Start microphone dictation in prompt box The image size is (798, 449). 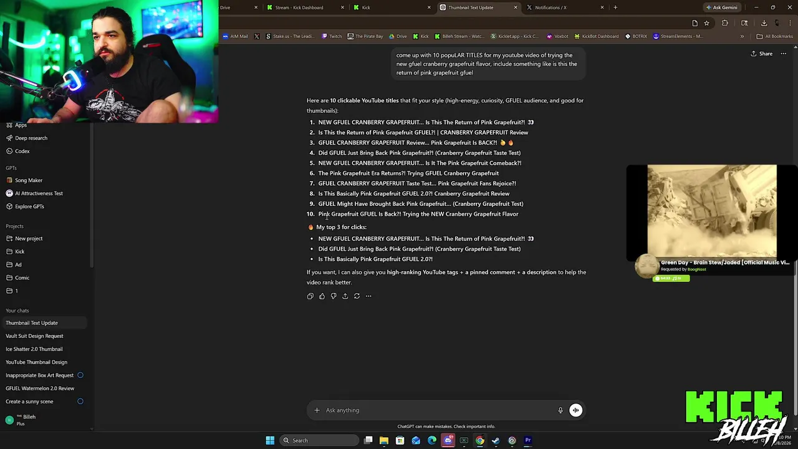560,410
